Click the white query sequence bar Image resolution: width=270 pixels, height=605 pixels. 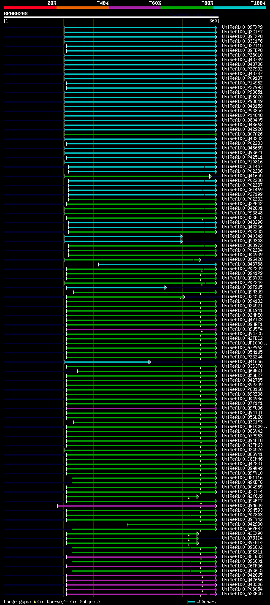111,17
